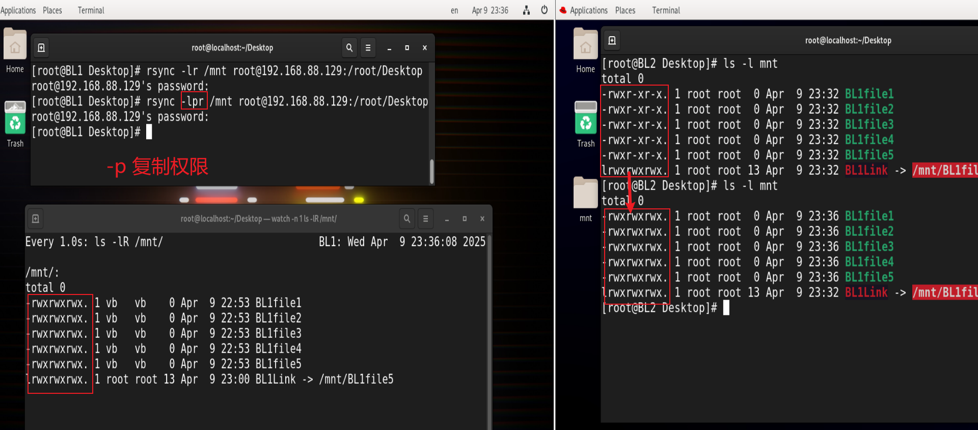Close the watch terminal window
This screenshot has height=430, width=978.
click(x=482, y=219)
